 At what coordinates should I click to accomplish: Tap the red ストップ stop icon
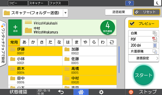coord(131,92)
